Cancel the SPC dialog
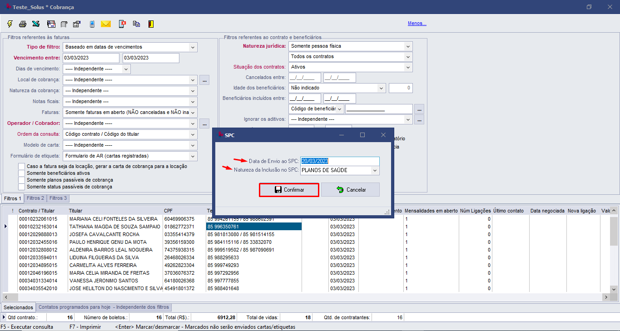The height and width of the screenshot is (331, 620). (x=350, y=190)
